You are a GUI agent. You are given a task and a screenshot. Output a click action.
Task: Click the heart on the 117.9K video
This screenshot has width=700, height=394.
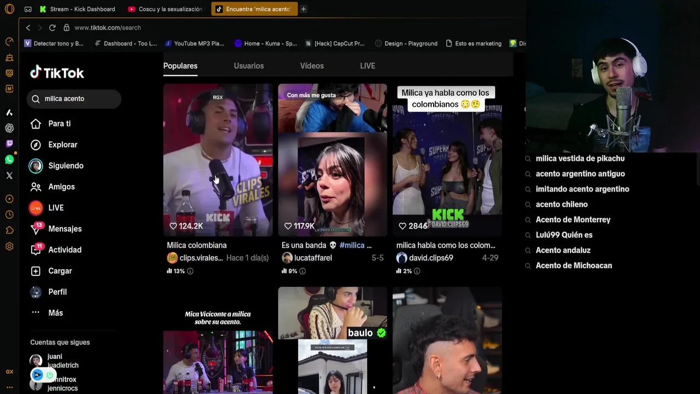(288, 226)
